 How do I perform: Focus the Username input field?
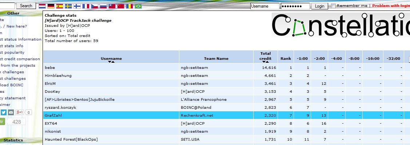[264, 6]
